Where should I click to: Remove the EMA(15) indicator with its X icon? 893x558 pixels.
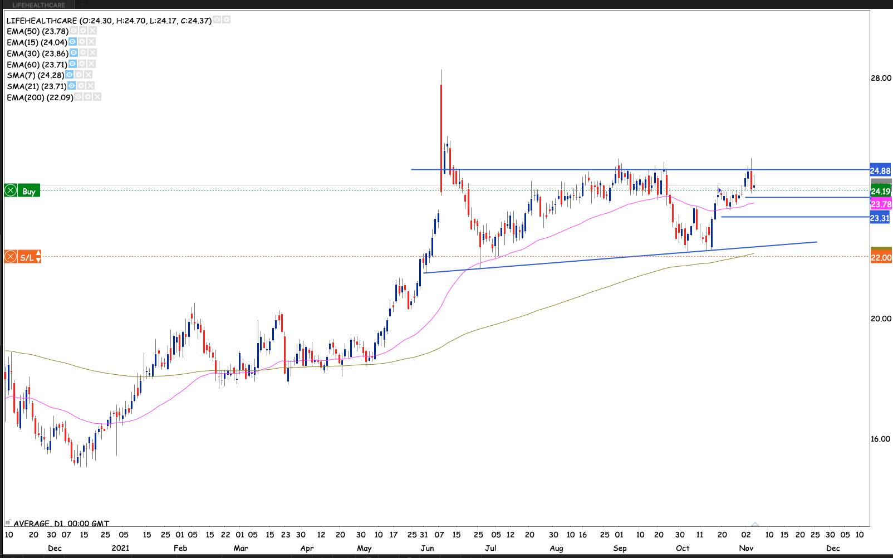[92, 42]
